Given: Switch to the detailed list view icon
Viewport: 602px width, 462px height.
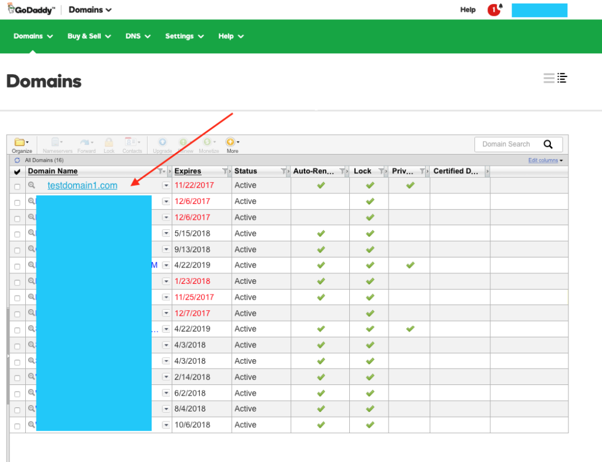Looking at the screenshot, I should tap(563, 78).
